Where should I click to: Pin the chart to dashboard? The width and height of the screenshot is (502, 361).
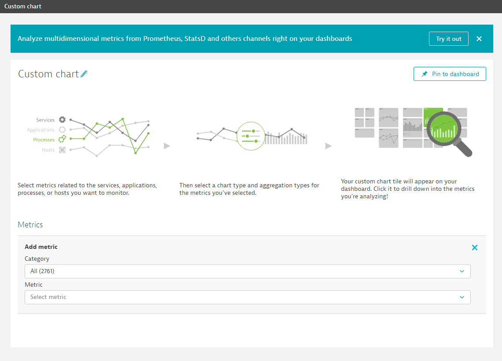[450, 74]
